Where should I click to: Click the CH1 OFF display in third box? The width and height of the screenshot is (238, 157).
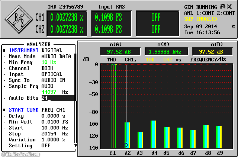click(x=156, y=17)
